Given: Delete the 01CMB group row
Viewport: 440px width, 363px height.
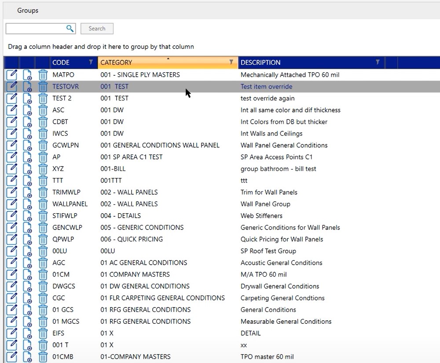Looking at the screenshot, I should point(43,357).
